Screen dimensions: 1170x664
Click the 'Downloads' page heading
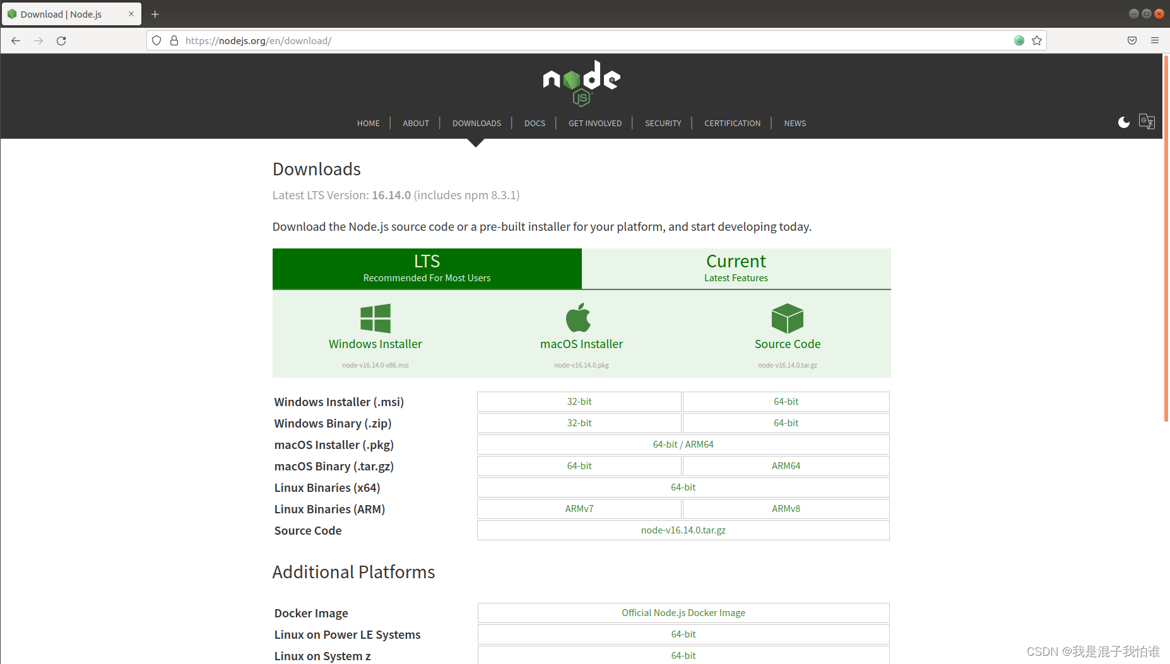(x=317, y=169)
